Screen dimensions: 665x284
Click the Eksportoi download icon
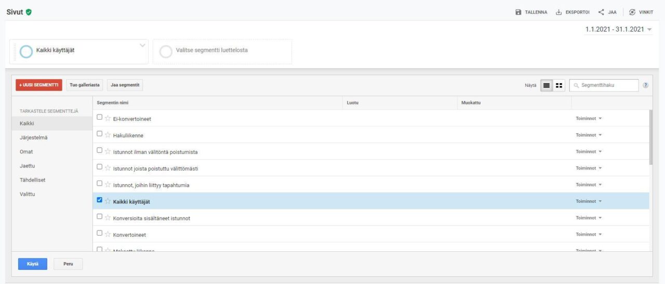pyautogui.click(x=559, y=12)
